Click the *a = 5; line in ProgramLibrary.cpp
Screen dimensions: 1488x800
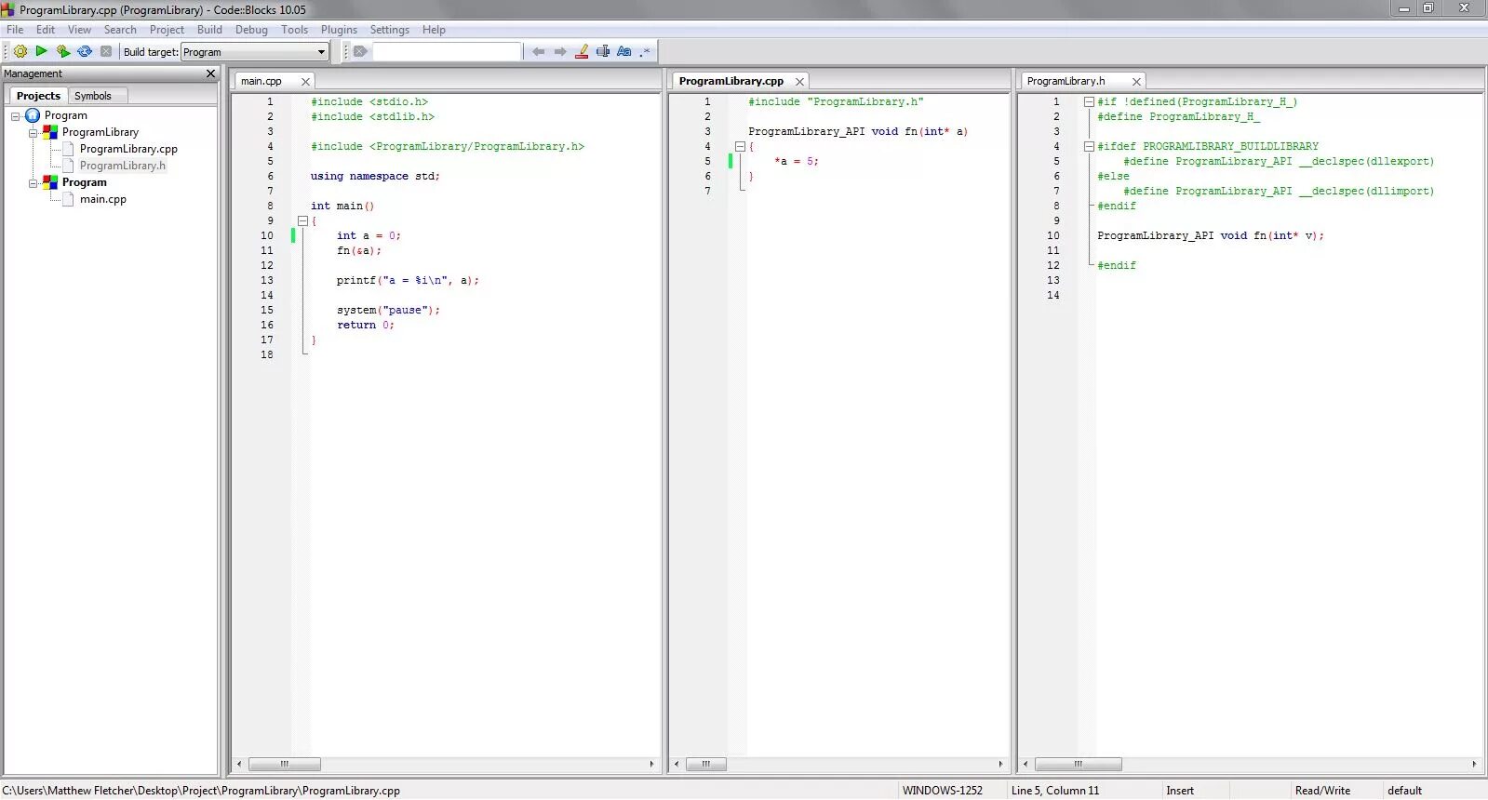click(797, 162)
